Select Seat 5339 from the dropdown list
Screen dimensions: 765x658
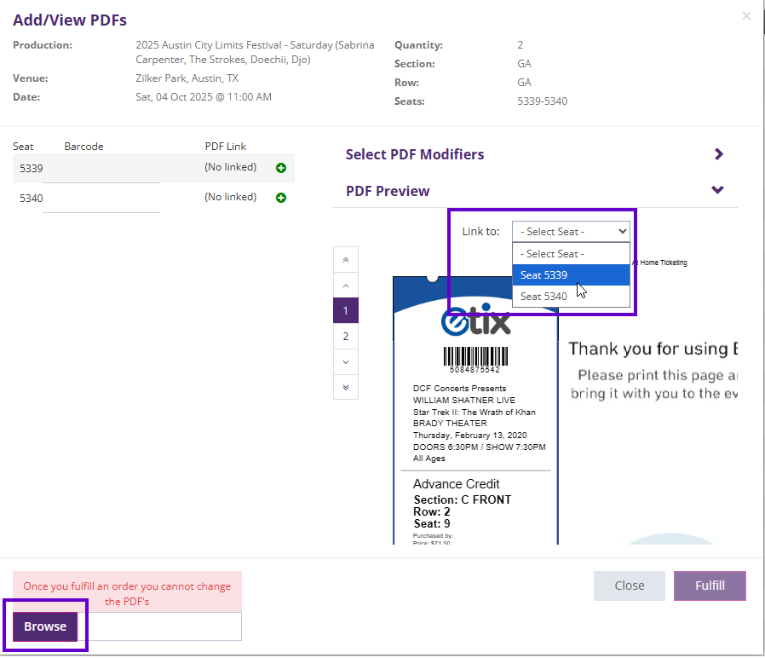[571, 276]
